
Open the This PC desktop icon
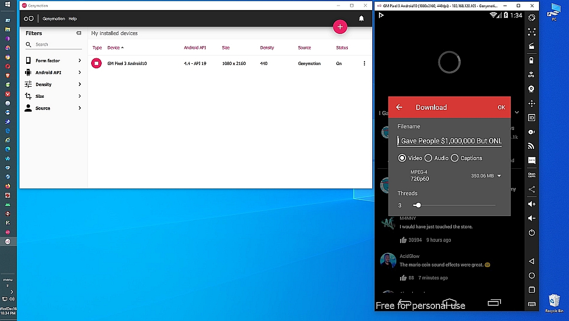(555, 12)
